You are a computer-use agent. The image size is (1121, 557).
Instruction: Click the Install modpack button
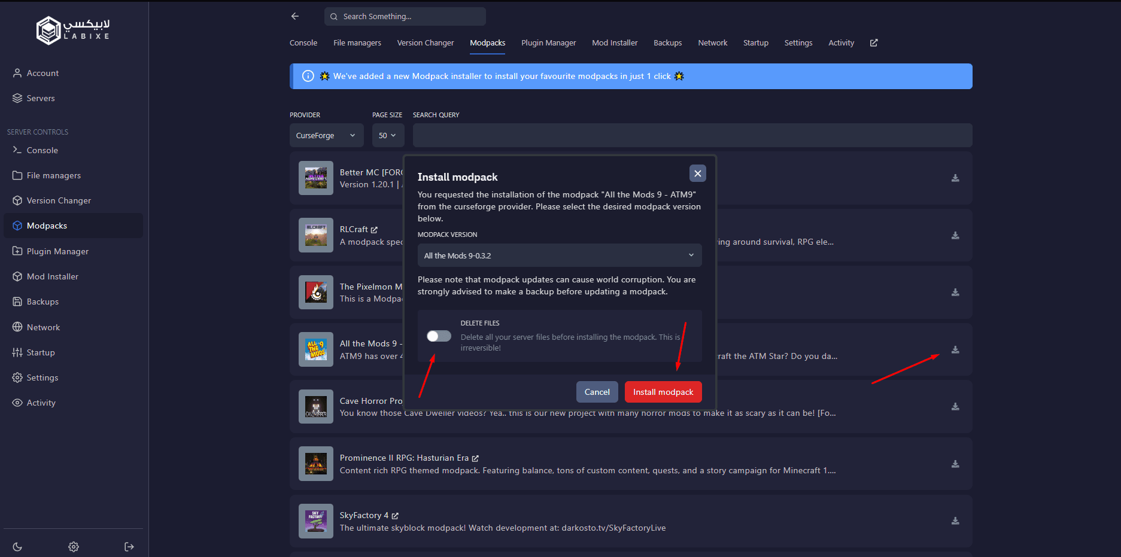663,392
